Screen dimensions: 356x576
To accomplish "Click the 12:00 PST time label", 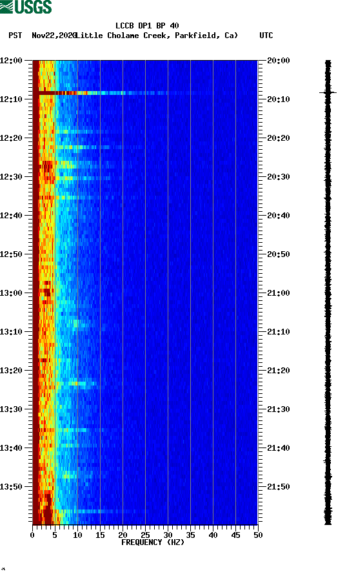I will tap(11, 60).
